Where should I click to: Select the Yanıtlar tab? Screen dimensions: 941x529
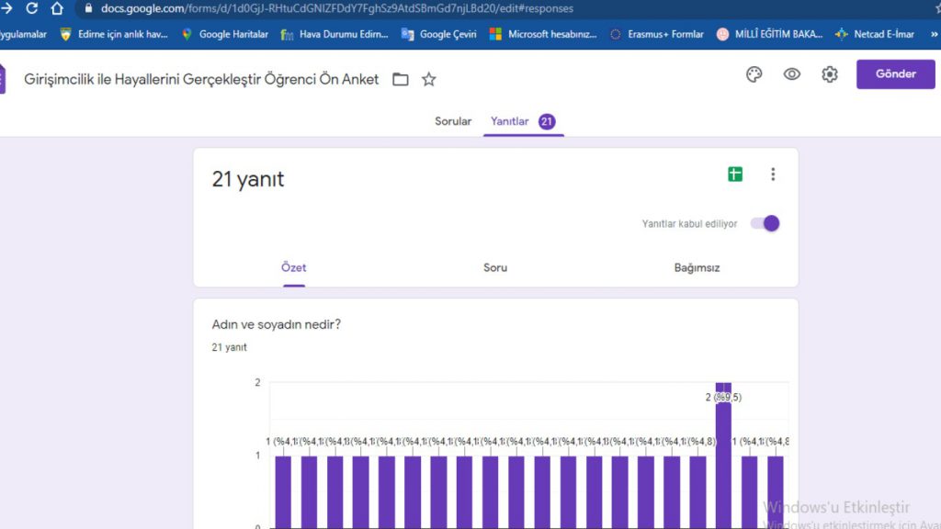click(510, 121)
